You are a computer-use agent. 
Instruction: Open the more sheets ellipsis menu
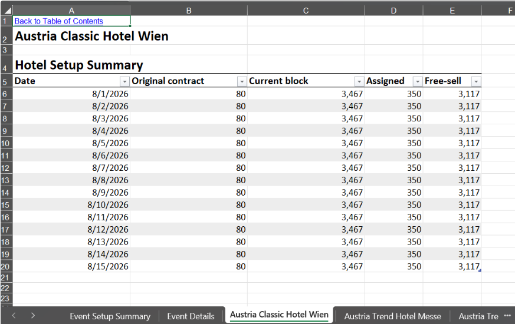507,316
